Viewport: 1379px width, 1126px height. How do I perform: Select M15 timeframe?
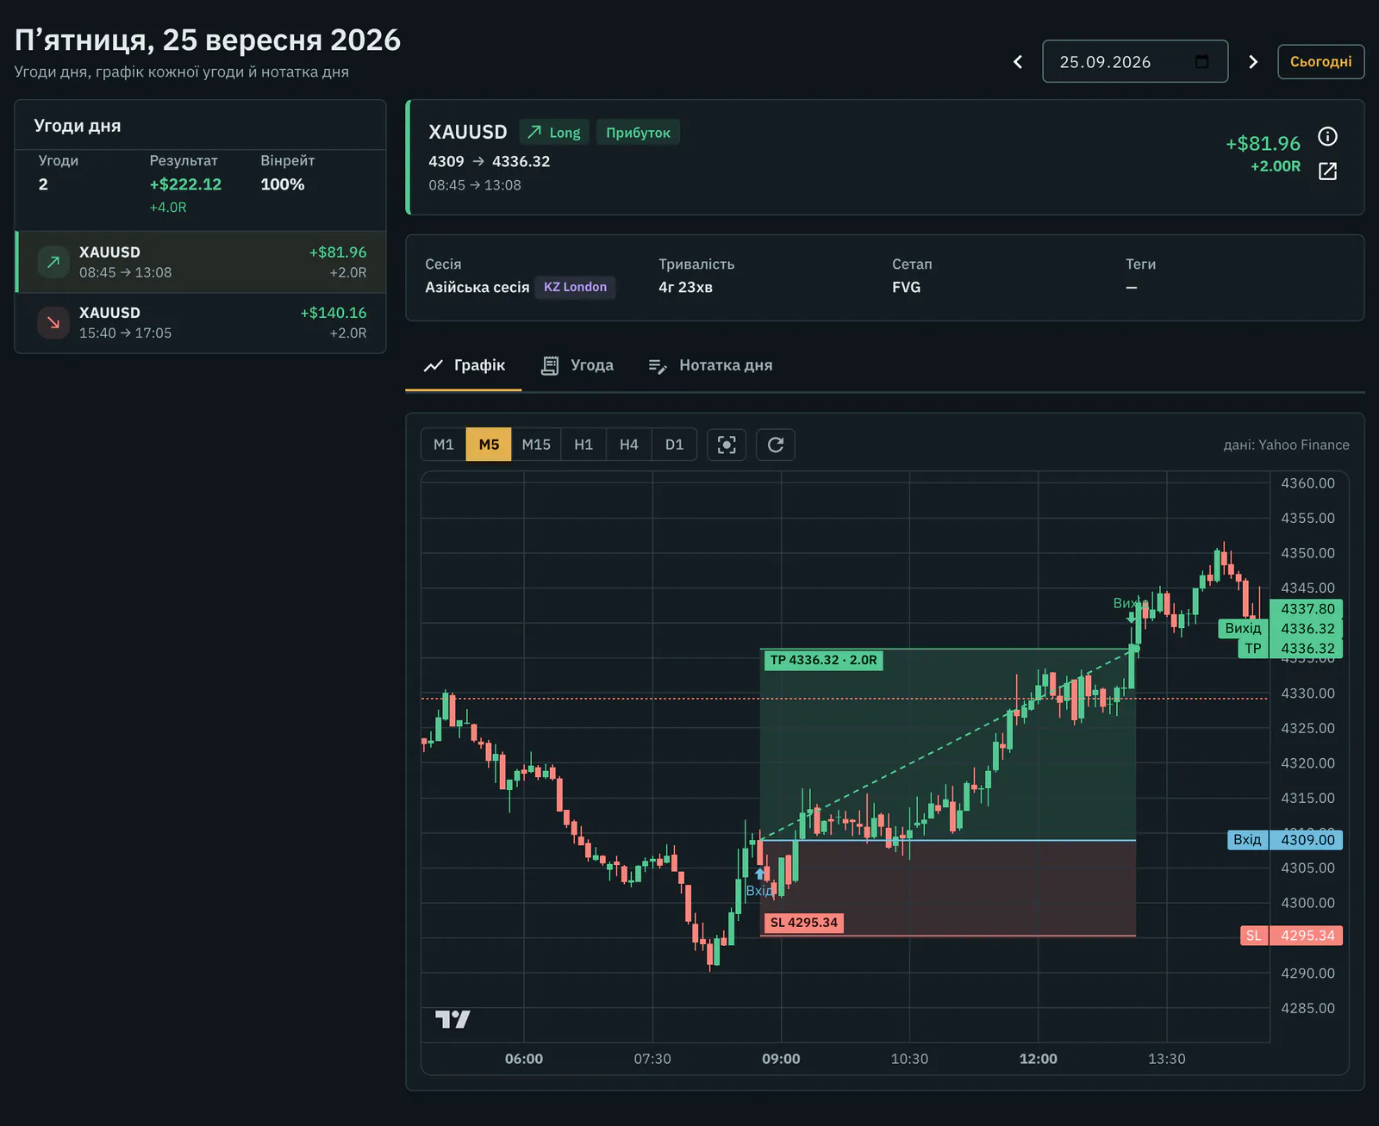click(x=536, y=445)
